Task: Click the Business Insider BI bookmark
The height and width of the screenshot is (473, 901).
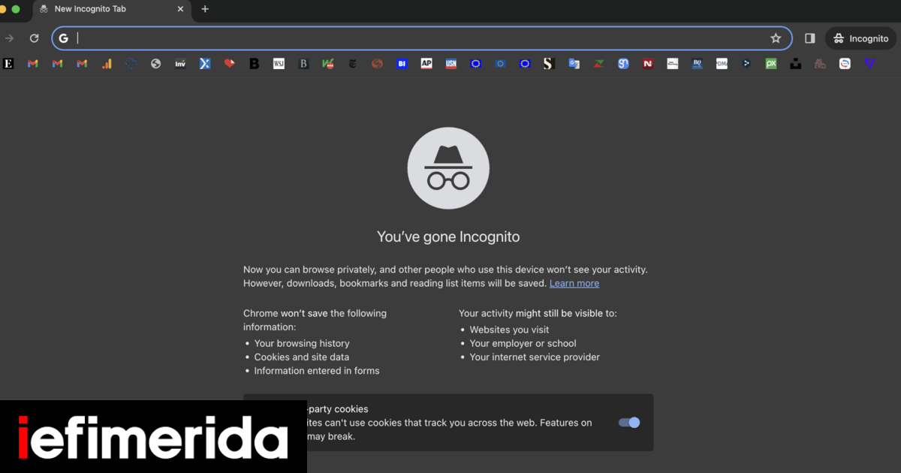Action: [402, 64]
